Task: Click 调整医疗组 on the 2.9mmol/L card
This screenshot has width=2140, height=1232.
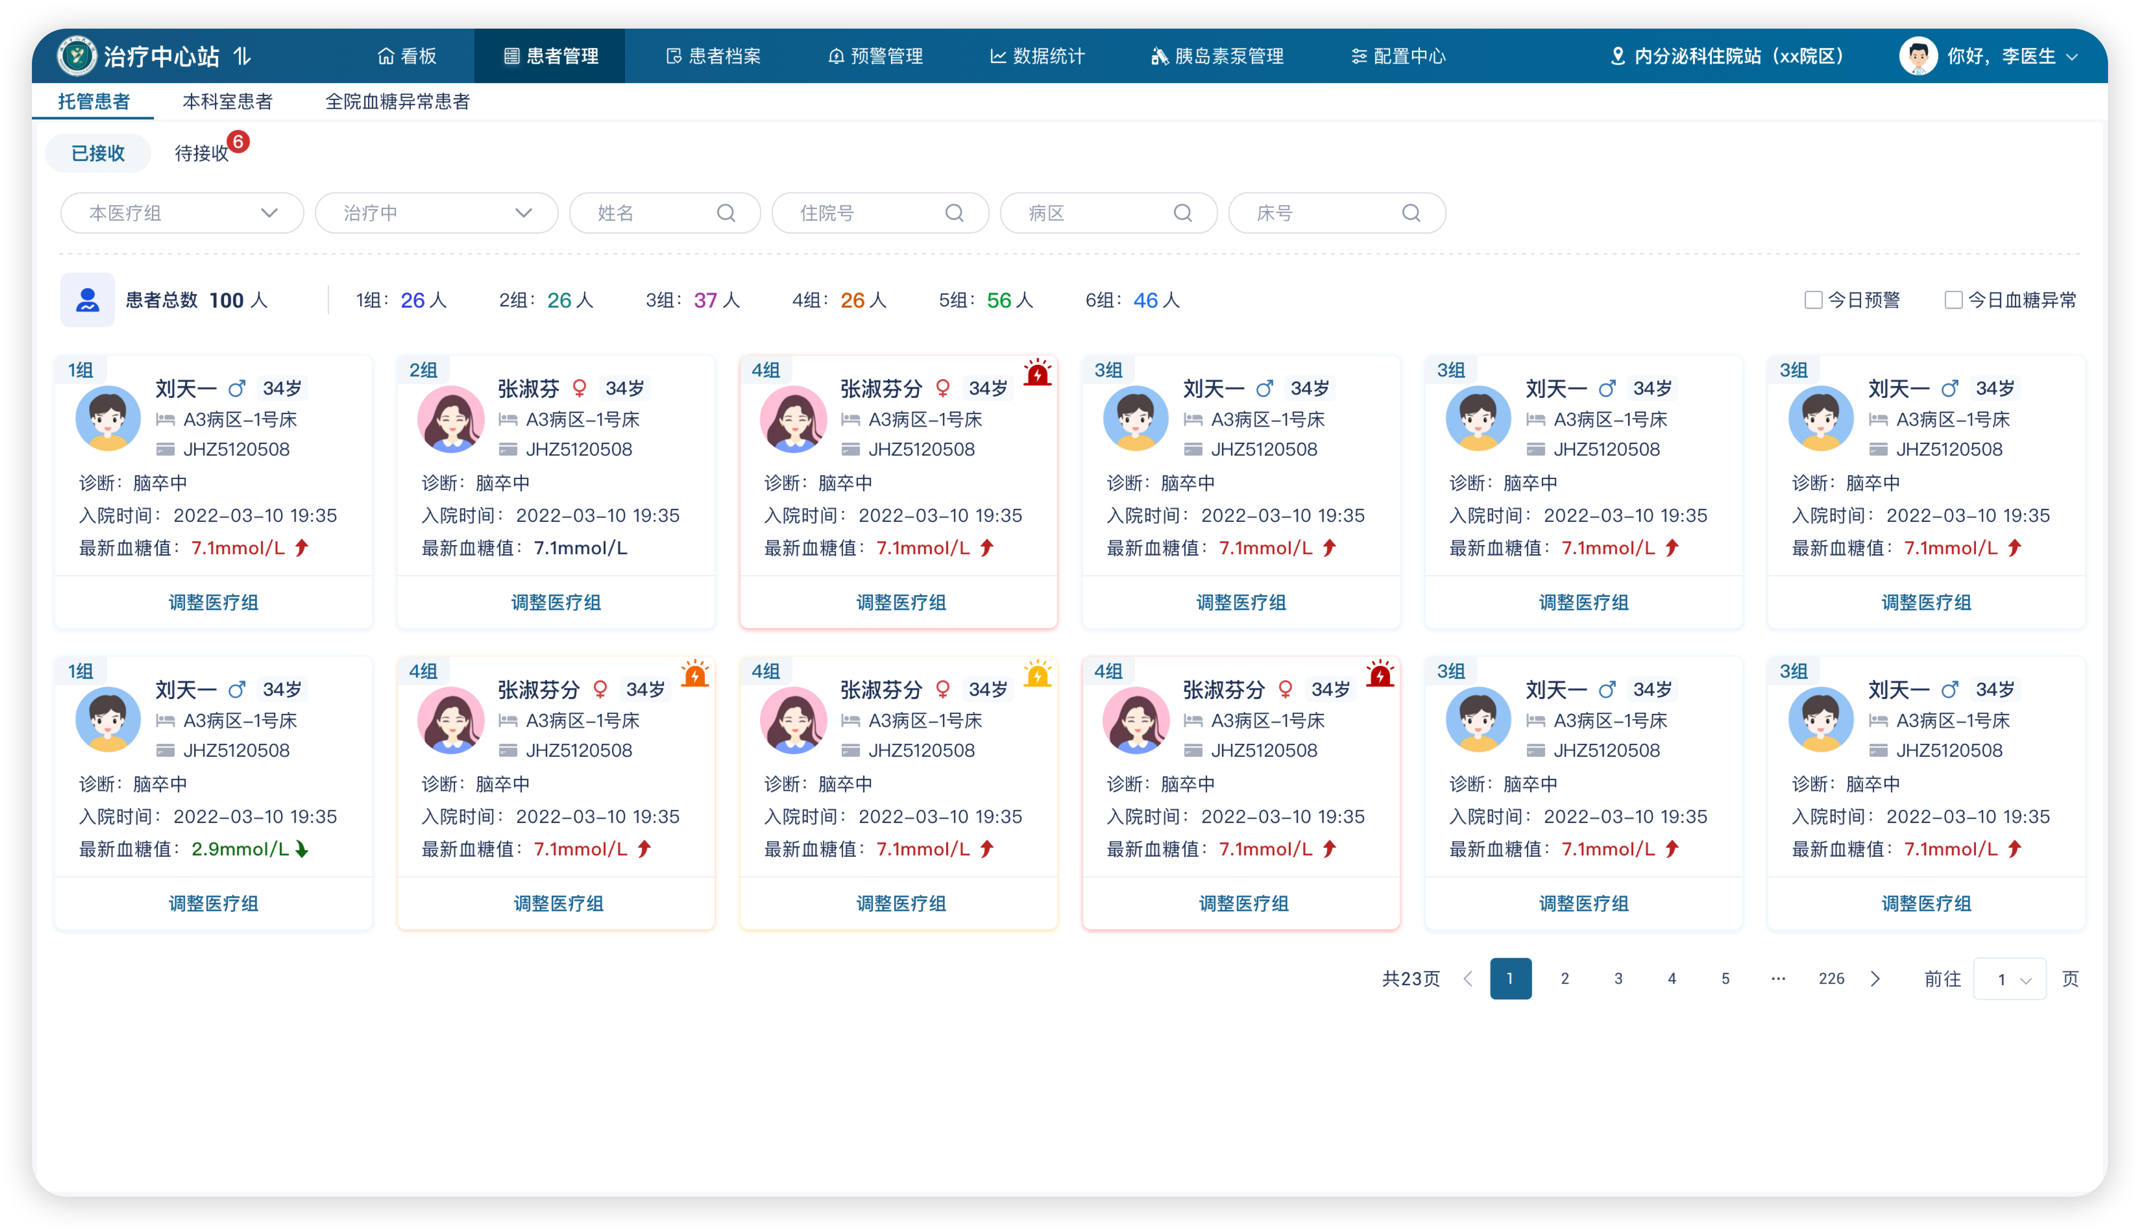Action: tap(213, 904)
